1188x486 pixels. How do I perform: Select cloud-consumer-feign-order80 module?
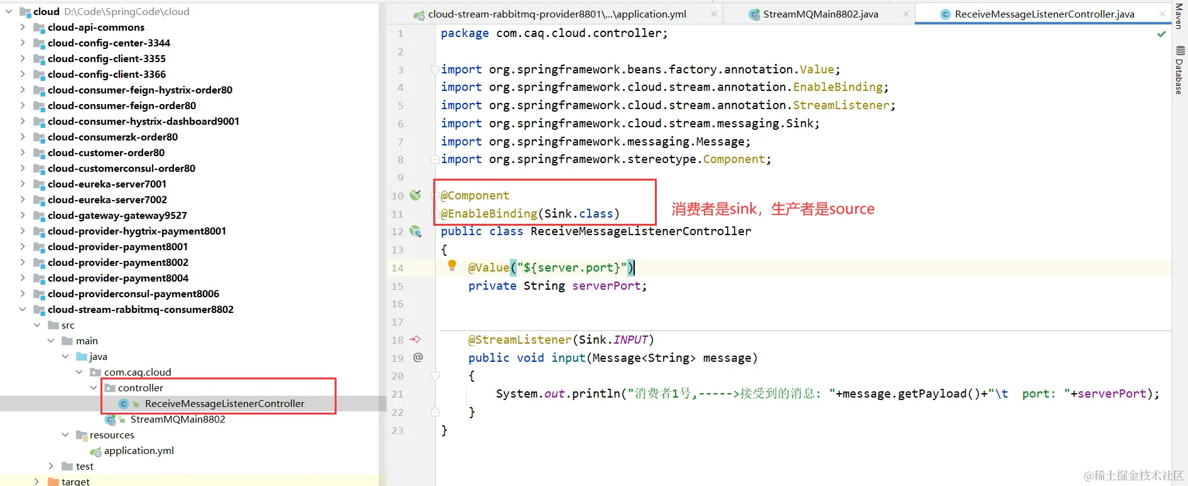(x=122, y=105)
